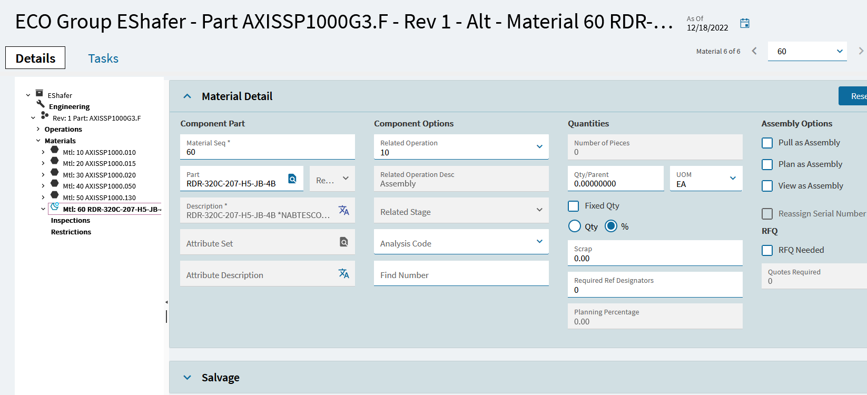867x395 pixels.
Task: Click the Part search lookup icon
Action: click(x=292, y=179)
